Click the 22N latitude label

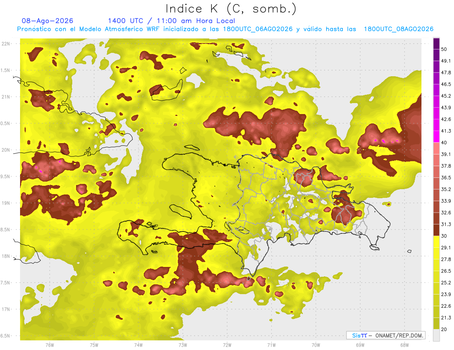tap(6, 43)
